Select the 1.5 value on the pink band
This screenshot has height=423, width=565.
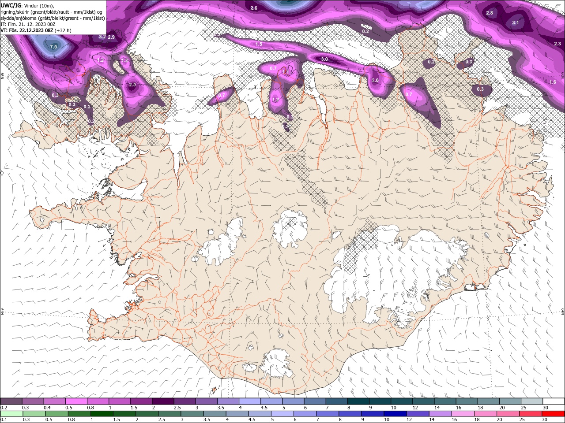pos(259,44)
